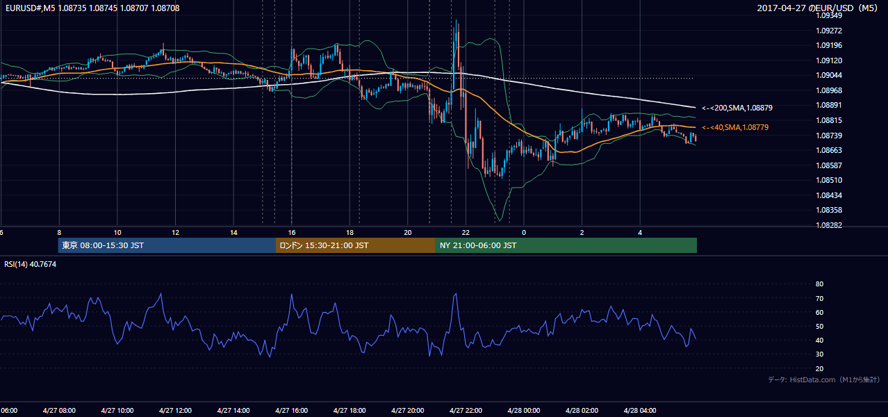
Task: Click the 4/27 20:00 time label
Action: pos(408,411)
